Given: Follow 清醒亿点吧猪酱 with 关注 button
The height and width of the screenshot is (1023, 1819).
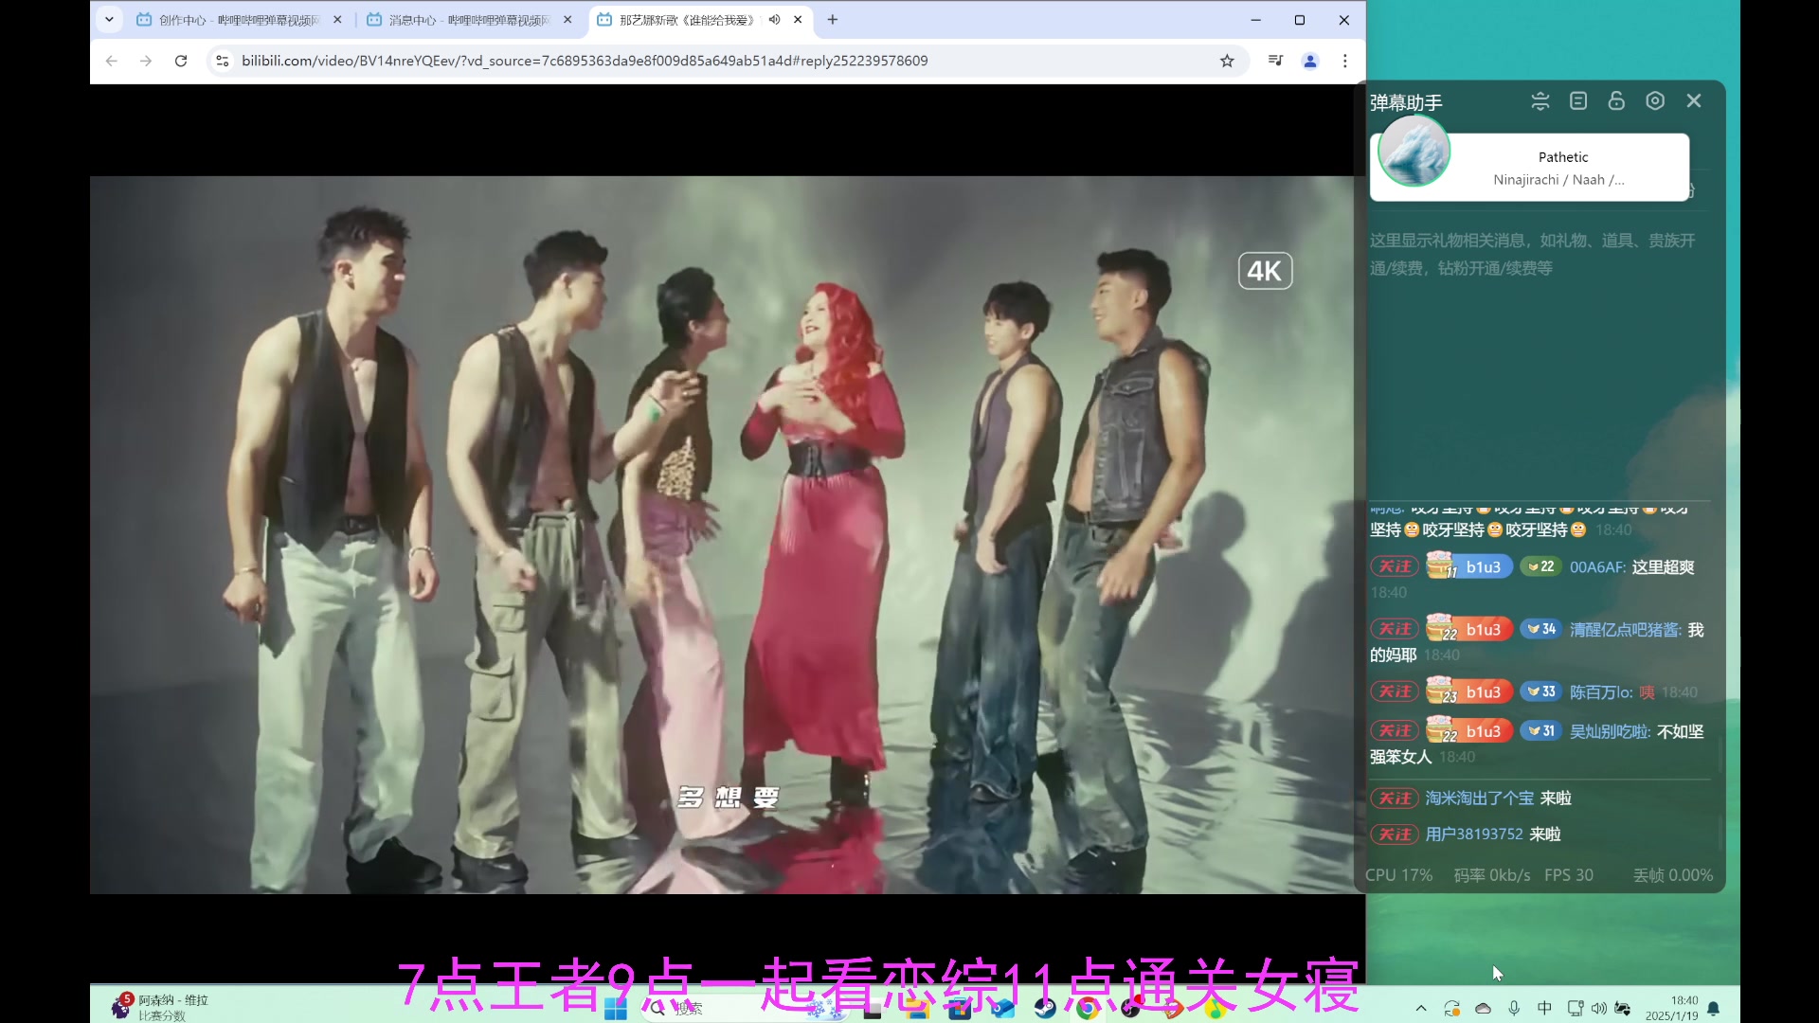Looking at the screenshot, I should pyautogui.click(x=1395, y=629).
